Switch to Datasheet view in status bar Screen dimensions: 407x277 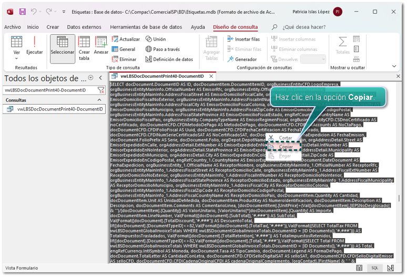(x=359, y=268)
